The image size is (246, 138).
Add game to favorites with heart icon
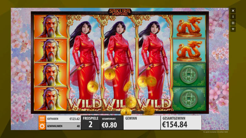(x=233, y=29)
